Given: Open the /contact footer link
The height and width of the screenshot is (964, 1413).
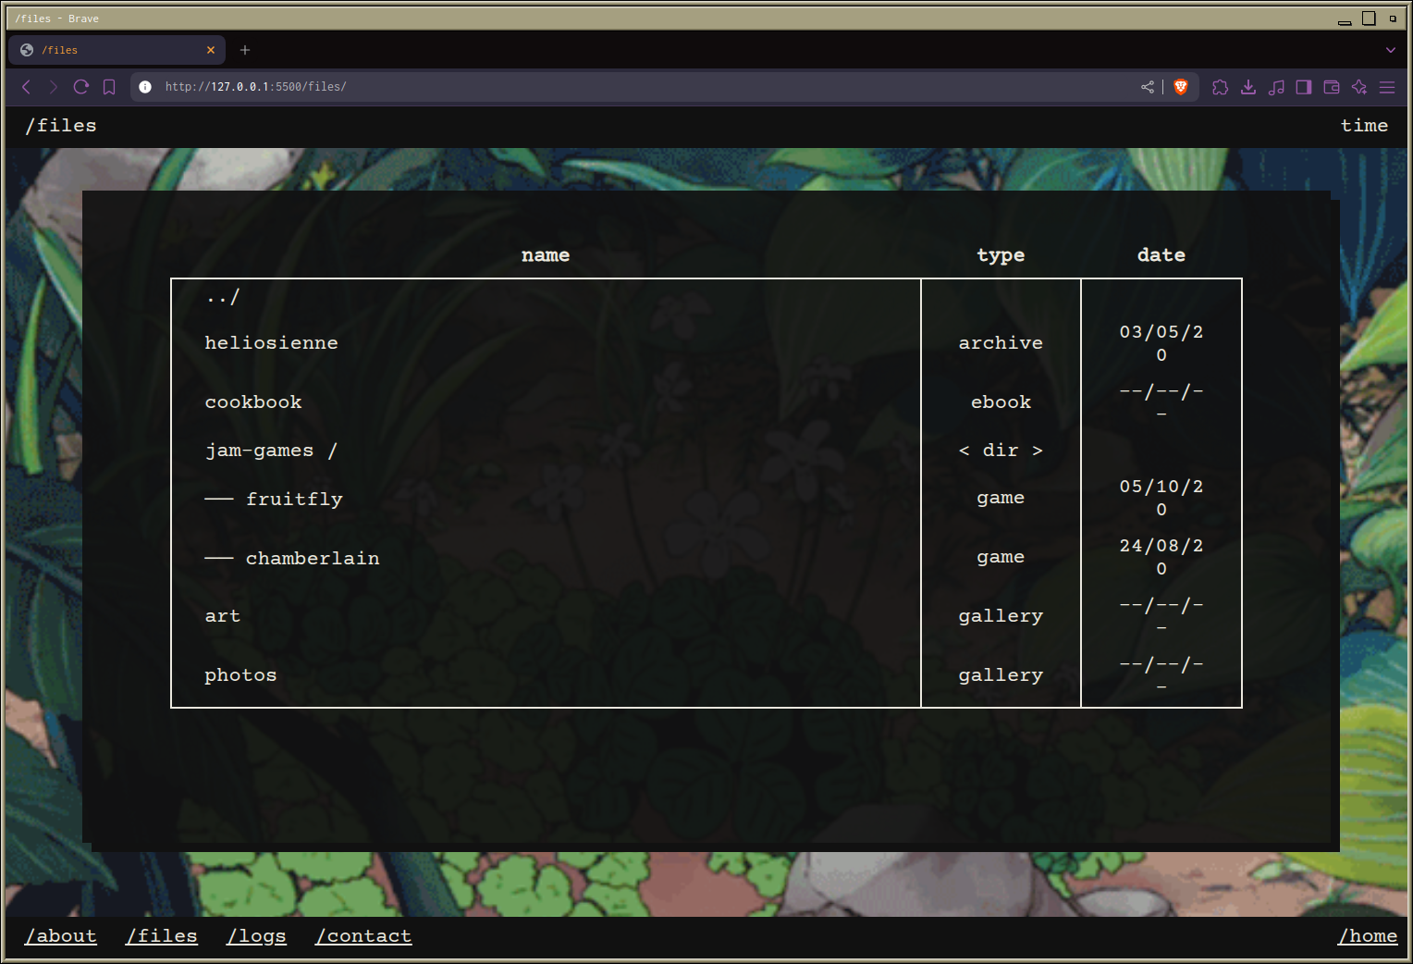Looking at the screenshot, I should click(x=363, y=936).
